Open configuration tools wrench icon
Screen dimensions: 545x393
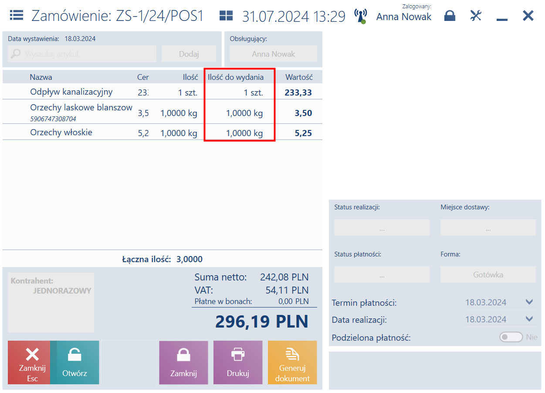(476, 16)
